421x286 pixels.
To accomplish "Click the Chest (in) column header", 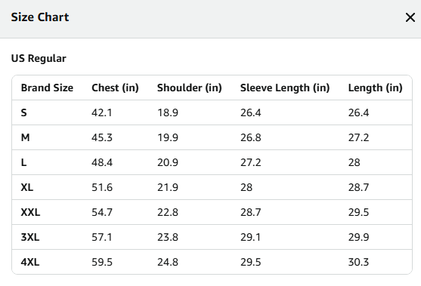I will [115, 88].
